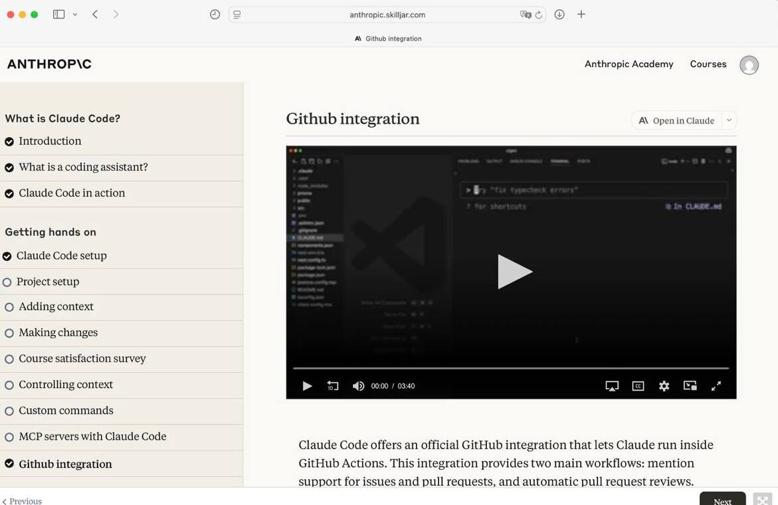The height and width of the screenshot is (505, 778).
Task: Click the What is Claude Code? section heading
Action: tap(62, 118)
